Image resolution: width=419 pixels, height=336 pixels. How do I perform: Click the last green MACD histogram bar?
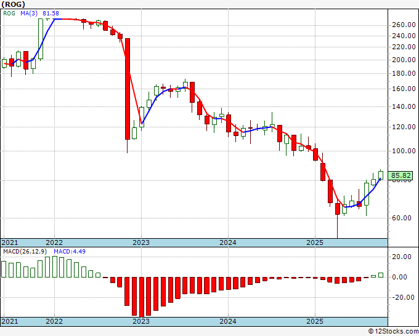point(381,275)
